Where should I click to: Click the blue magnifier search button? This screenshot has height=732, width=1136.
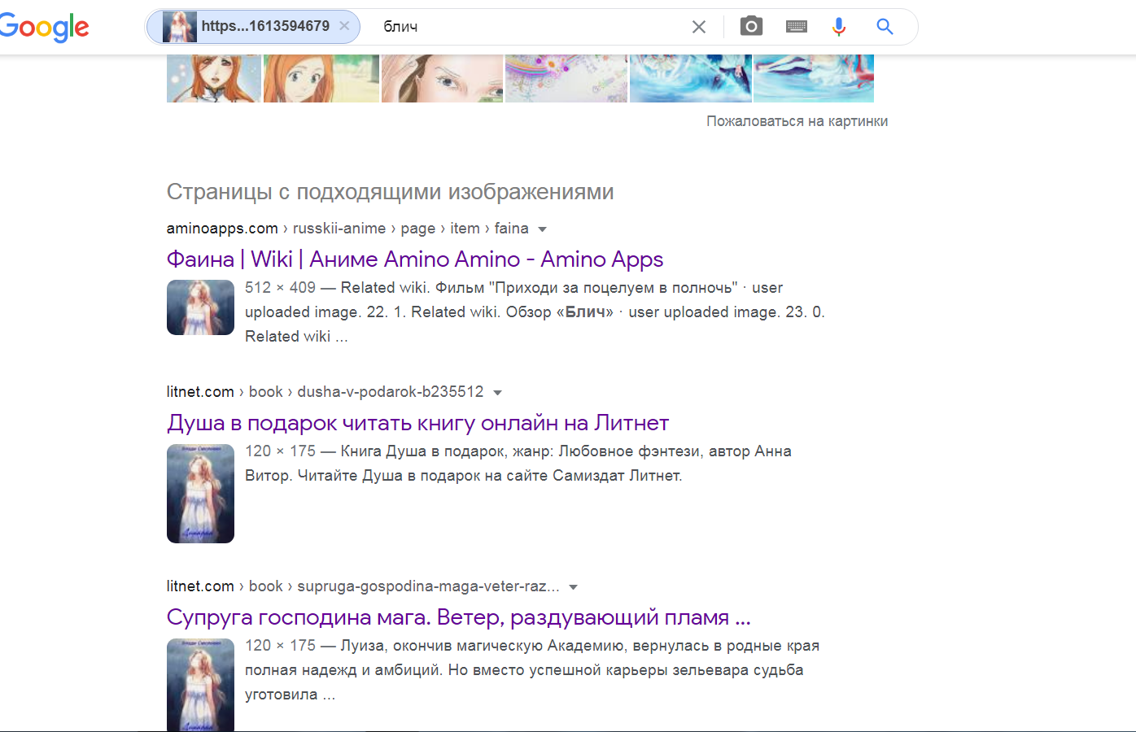pyautogui.click(x=885, y=27)
